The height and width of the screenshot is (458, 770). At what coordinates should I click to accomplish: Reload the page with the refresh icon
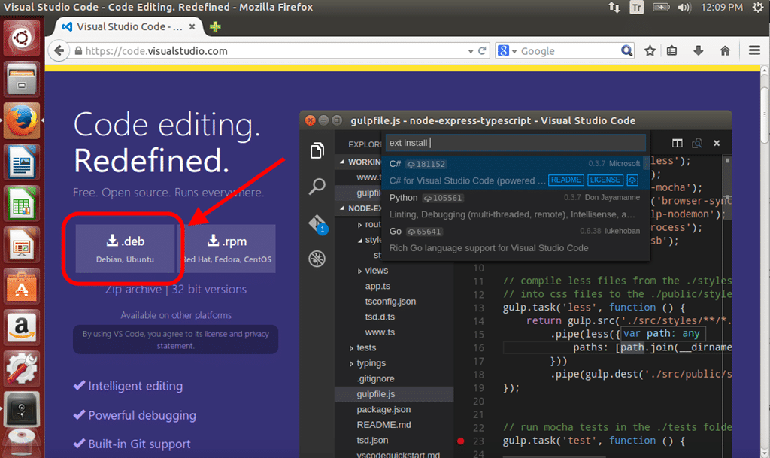pyautogui.click(x=482, y=50)
